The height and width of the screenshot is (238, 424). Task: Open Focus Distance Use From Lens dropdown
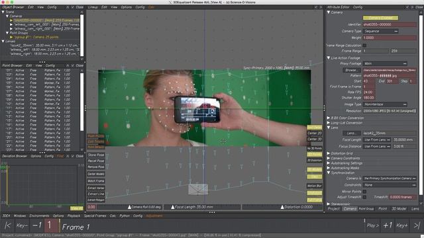point(377,146)
